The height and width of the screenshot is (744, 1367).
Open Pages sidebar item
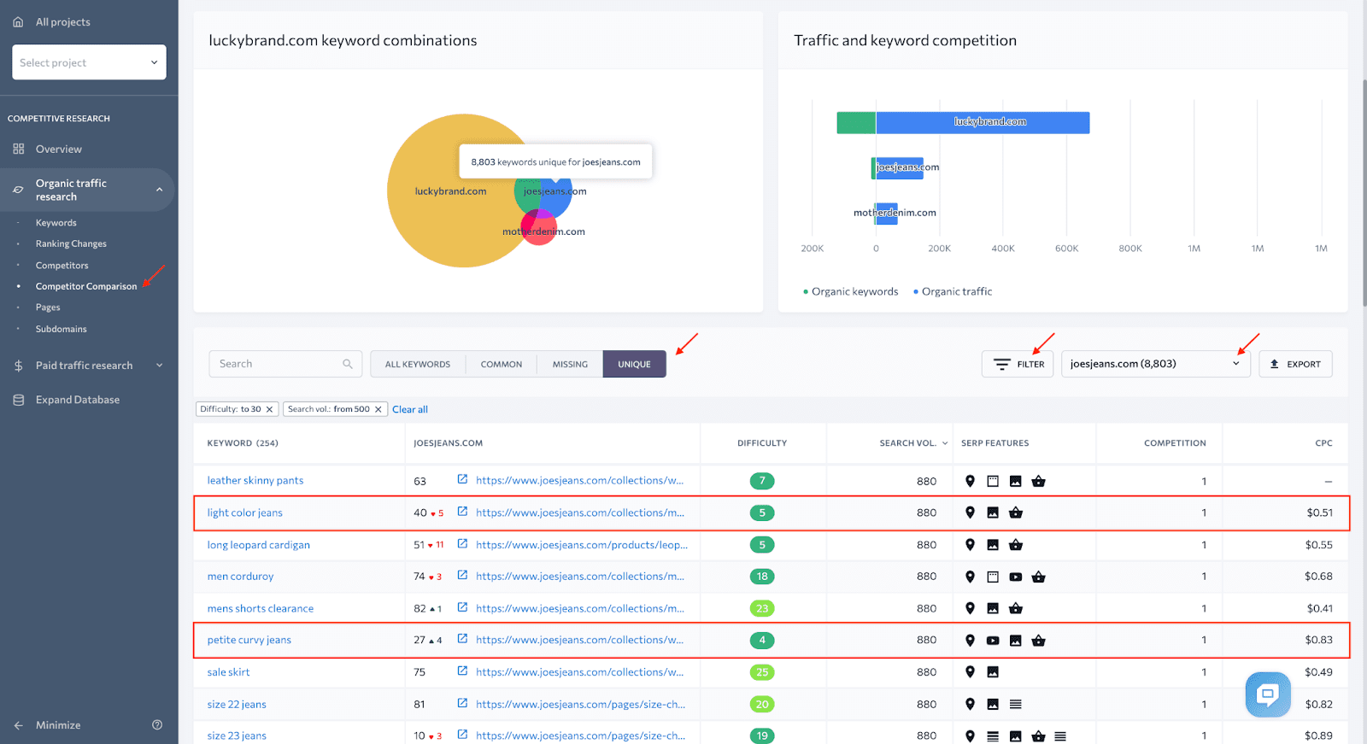pyautogui.click(x=48, y=308)
